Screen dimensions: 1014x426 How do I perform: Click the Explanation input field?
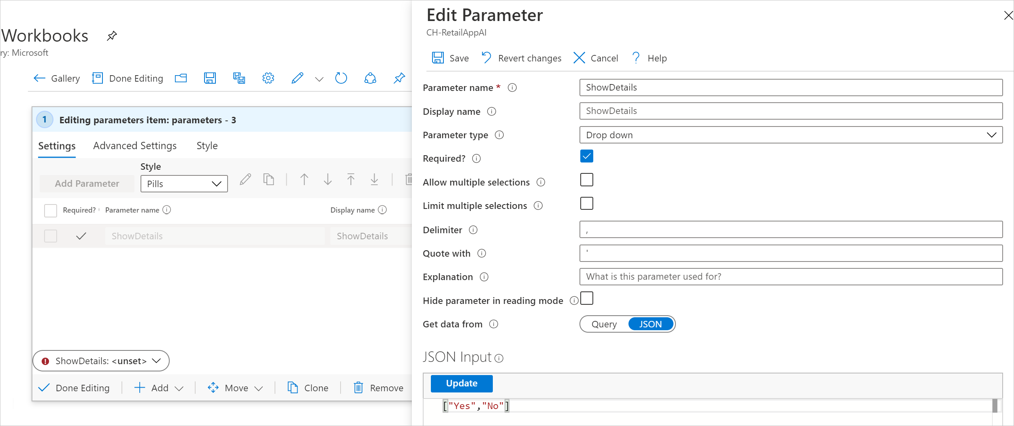[791, 277]
